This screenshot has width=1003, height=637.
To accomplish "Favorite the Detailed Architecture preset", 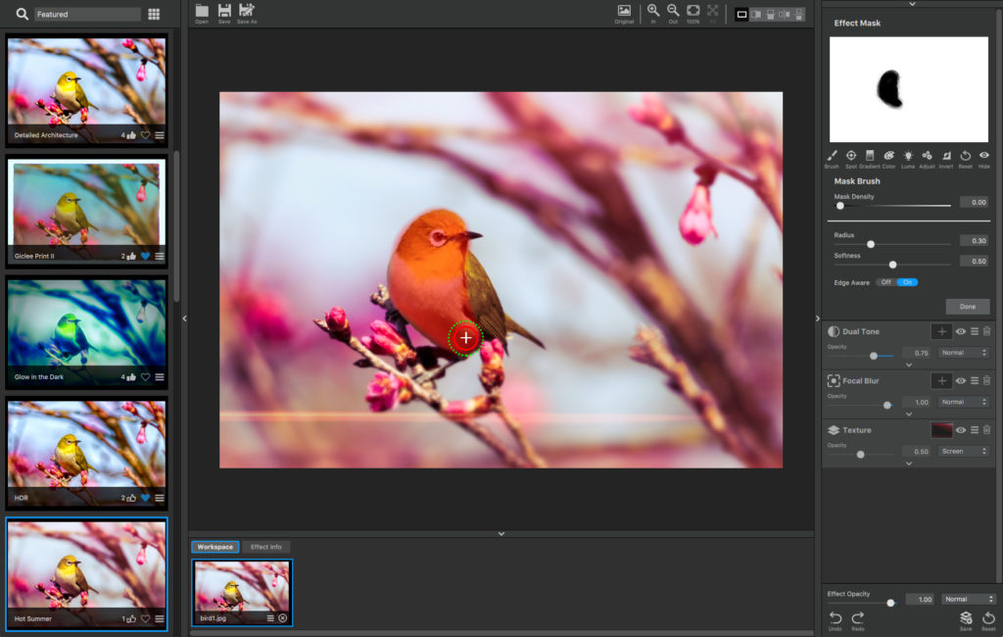I will (x=145, y=135).
